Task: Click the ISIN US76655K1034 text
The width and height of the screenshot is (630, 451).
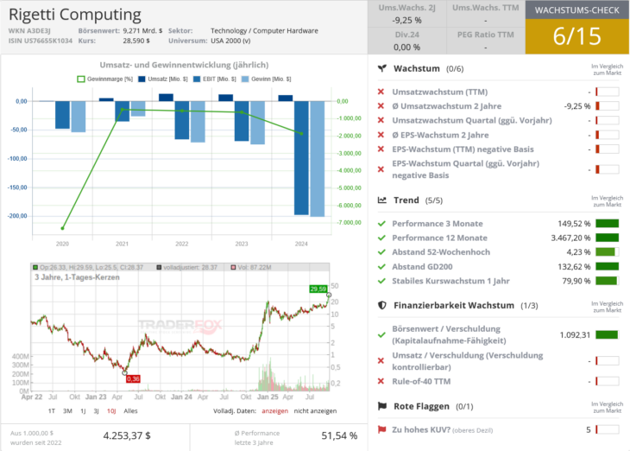Action: (41, 41)
